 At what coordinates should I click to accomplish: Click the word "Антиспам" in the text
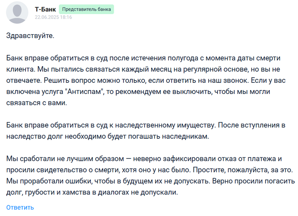pyautogui.click(x=85, y=91)
